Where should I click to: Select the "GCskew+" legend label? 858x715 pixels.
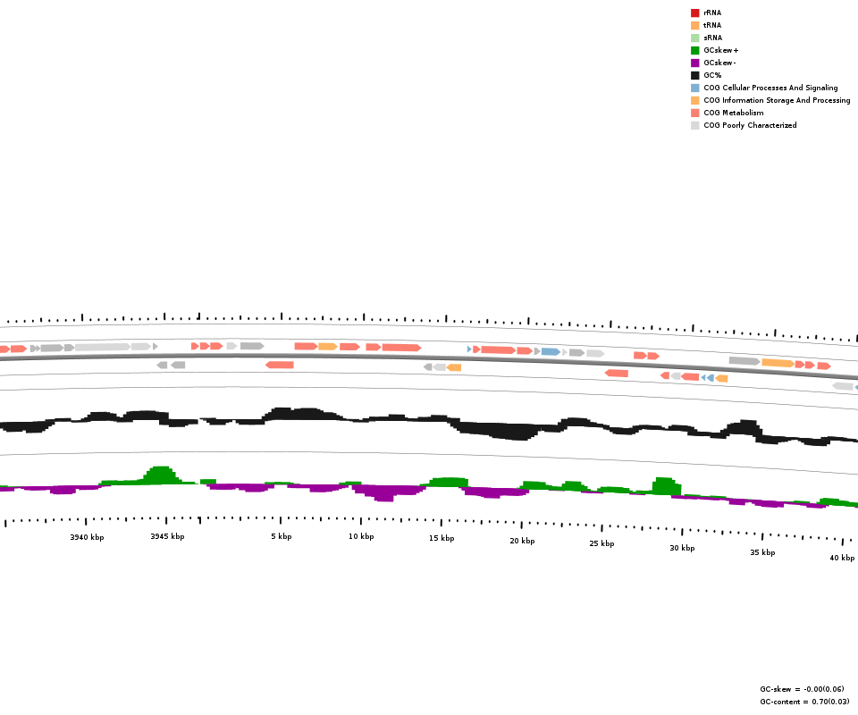[x=721, y=50]
